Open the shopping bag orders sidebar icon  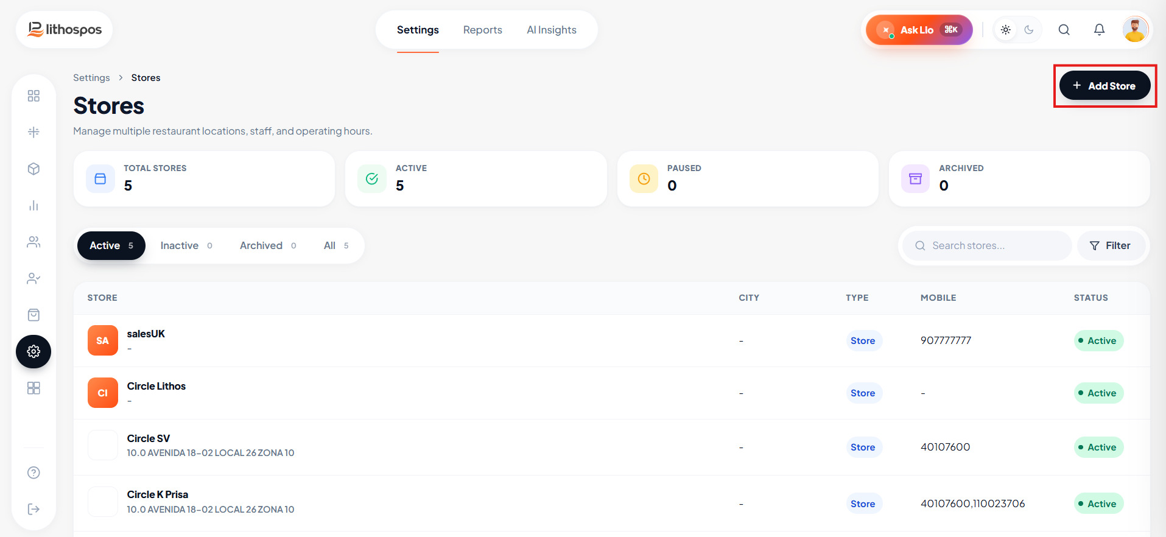(x=33, y=315)
